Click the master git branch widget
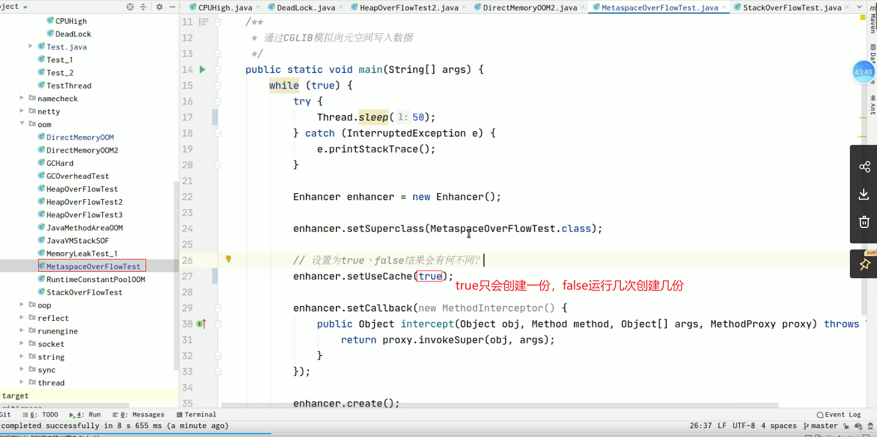877x437 pixels. pyautogui.click(x=821, y=425)
